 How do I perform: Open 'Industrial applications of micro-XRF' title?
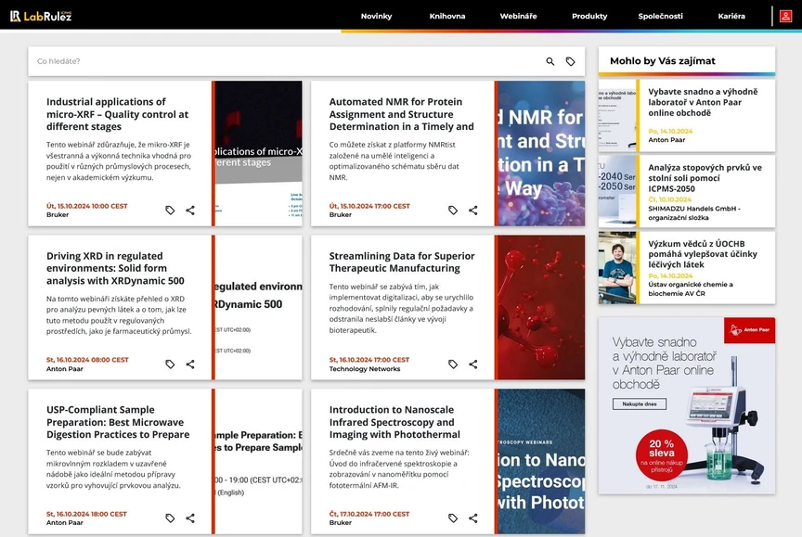coord(118,114)
